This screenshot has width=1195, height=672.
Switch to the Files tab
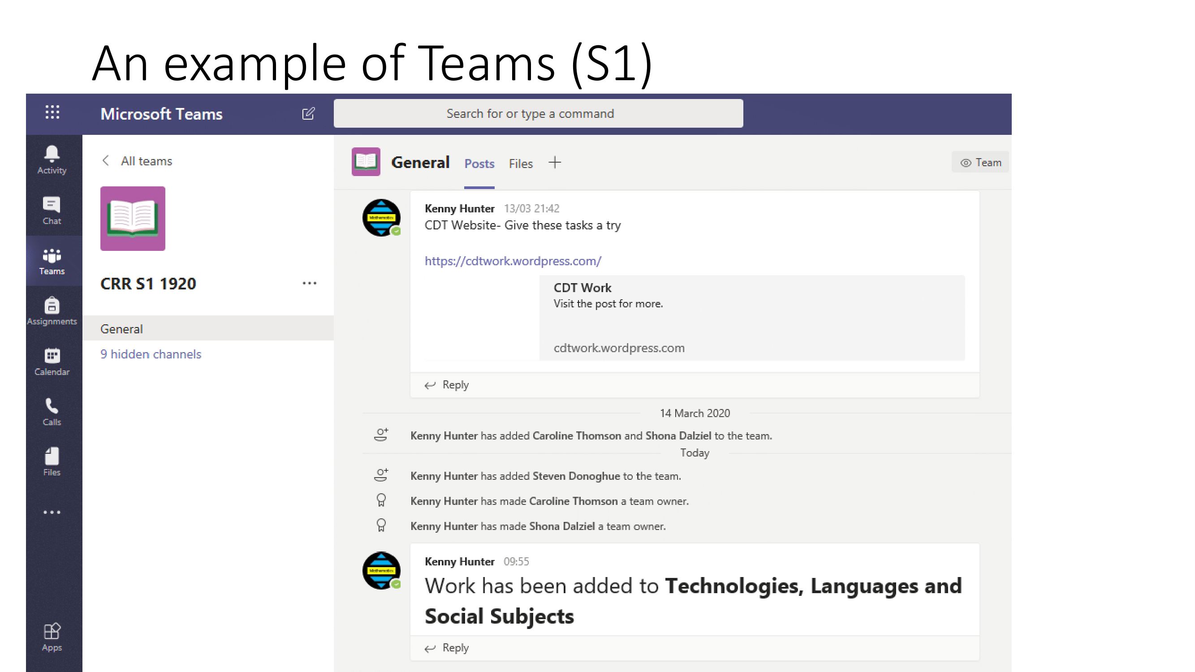[x=521, y=164]
